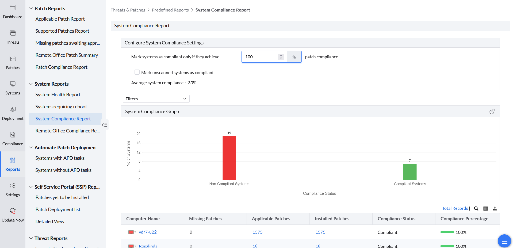Collapse the left report navigation panel
This screenshot has height=248, width=513.
105,125
